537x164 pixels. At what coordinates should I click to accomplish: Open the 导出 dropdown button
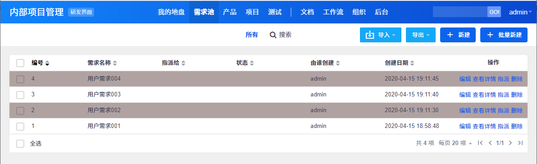tap(421, 35)
